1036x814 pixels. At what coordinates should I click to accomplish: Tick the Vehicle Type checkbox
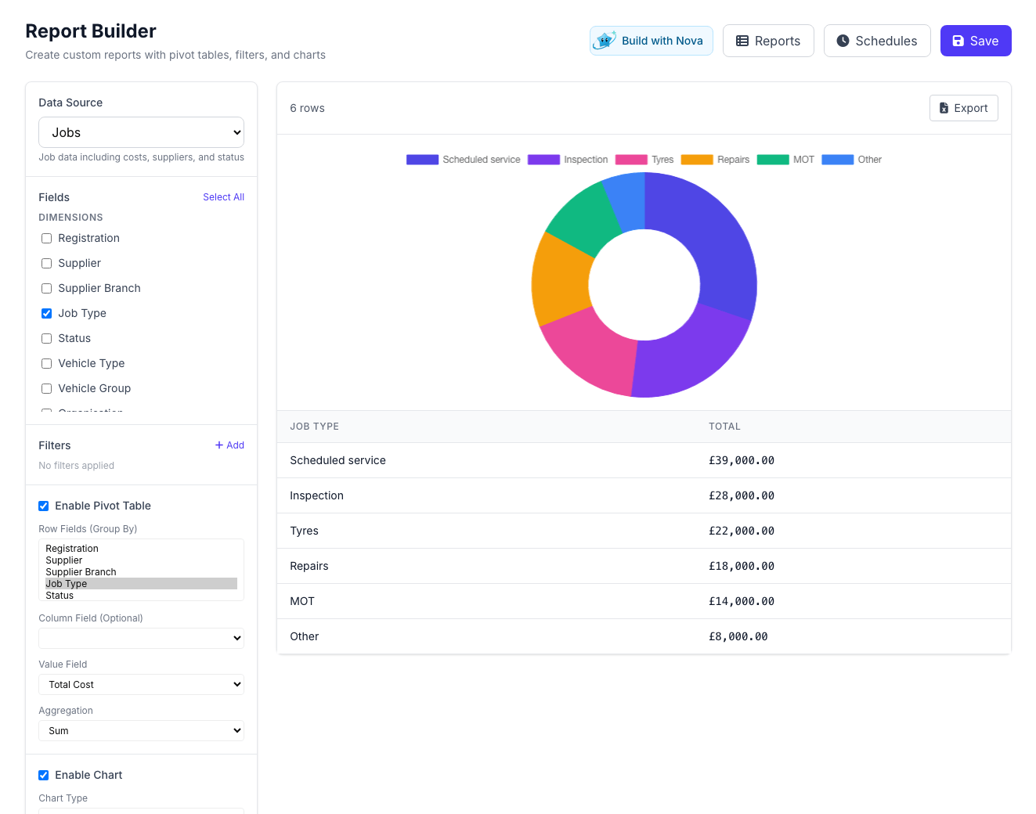[x=46, y=363]
